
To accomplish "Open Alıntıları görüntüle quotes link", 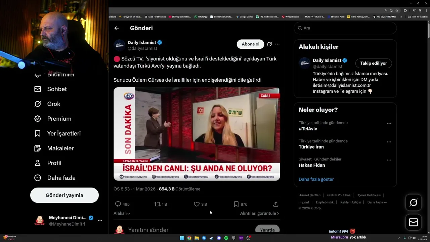I will pos(260,213).
